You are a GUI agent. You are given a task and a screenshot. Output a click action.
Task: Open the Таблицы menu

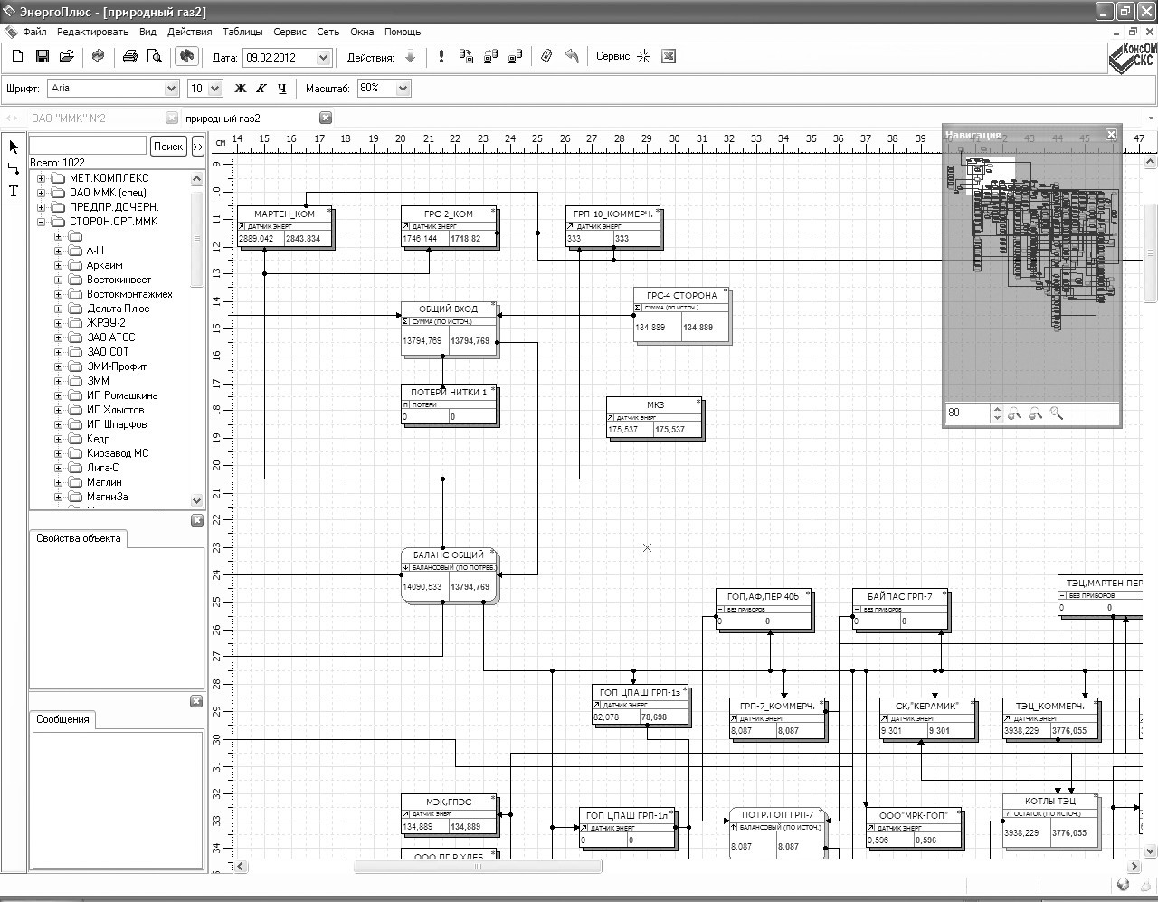coord(242,32)
